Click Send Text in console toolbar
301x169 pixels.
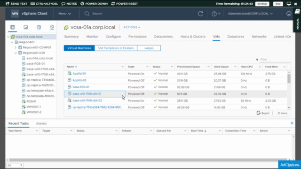coord(16,4)
